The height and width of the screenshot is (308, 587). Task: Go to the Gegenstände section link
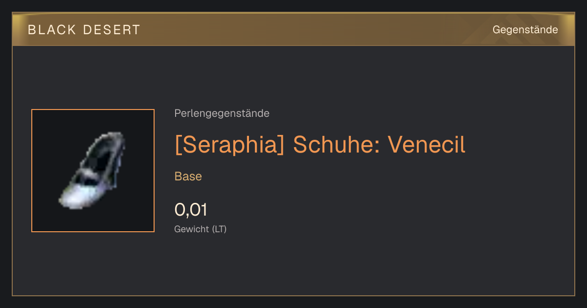pyautogui.click(x=525, y=30)
